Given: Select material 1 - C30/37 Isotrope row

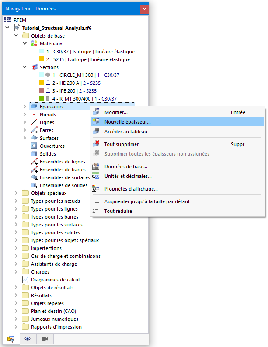Looking at the screenshot, I should (90, 52).
